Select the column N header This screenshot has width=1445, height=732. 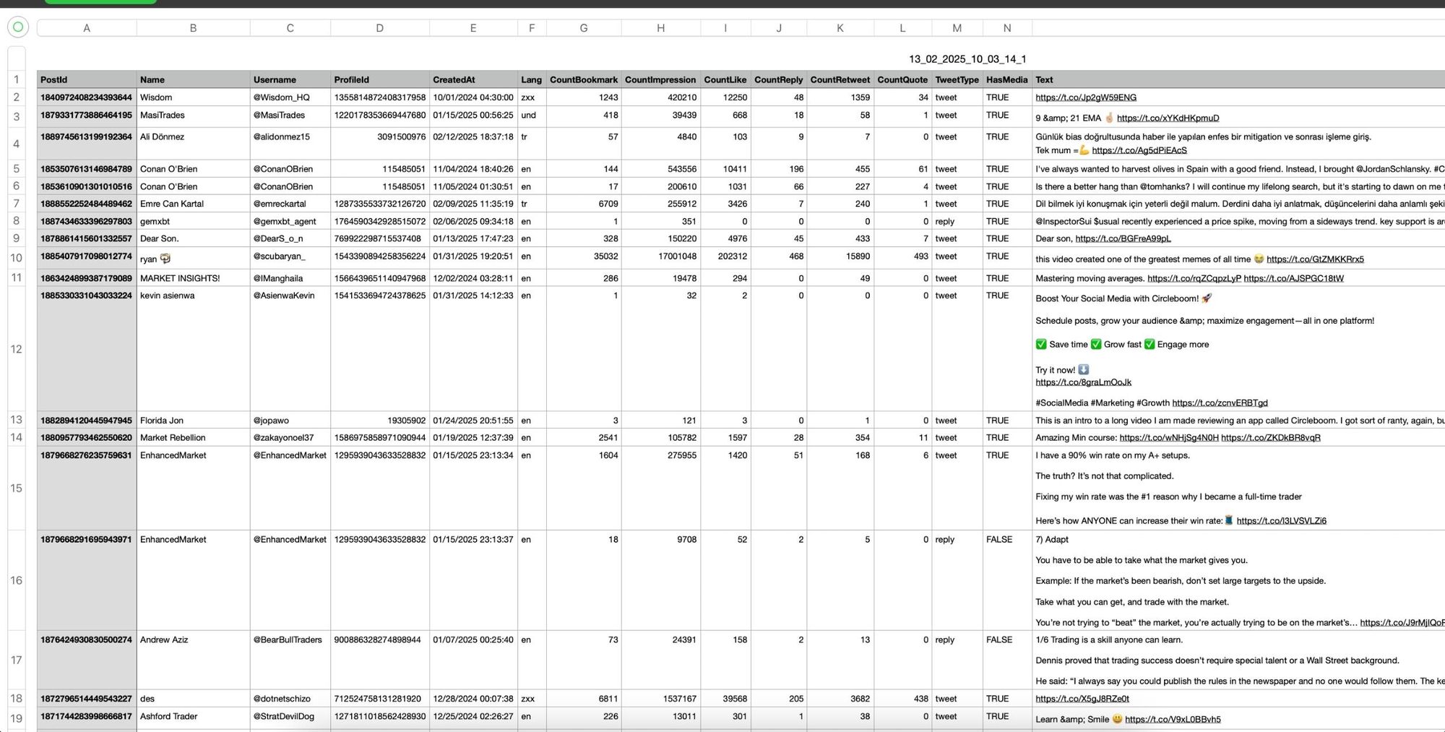[1006, 27]
